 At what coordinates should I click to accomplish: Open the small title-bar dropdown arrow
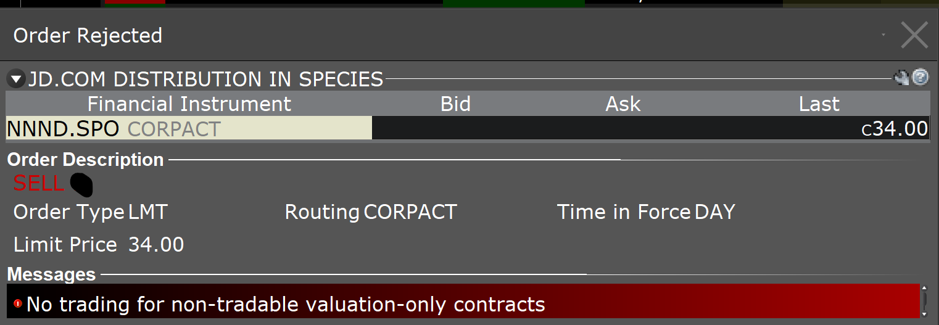[x=883, y=35]
